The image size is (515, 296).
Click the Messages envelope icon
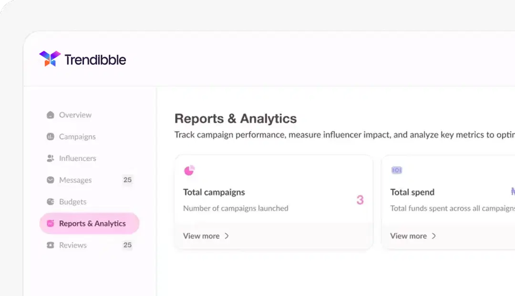(51, 180)
